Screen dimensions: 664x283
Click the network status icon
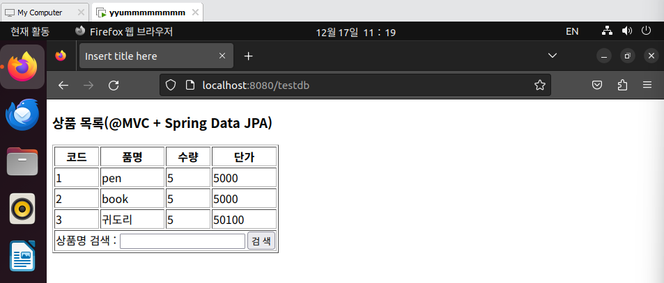point(608,31)
